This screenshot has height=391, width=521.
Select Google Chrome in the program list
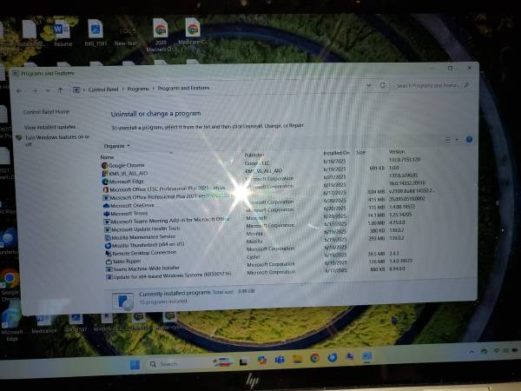point(127,164)
